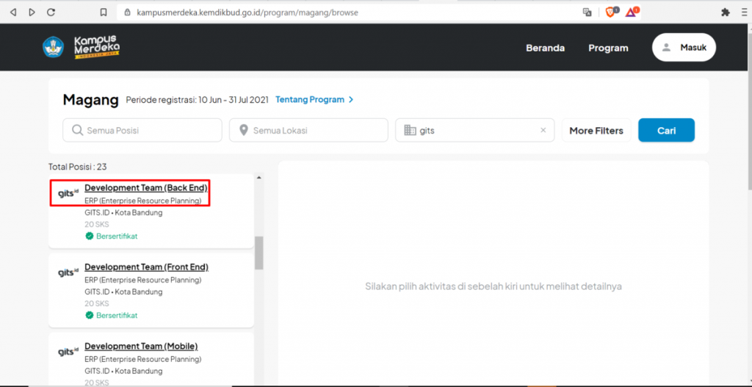Screen dimensions: 752x387
Task: Open the Brave Shields lion icon
Action: (x=610, y=12)
